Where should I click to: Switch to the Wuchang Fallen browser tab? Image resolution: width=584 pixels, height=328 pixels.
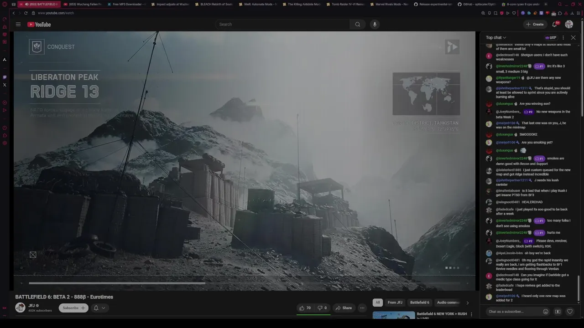(82, 4)
